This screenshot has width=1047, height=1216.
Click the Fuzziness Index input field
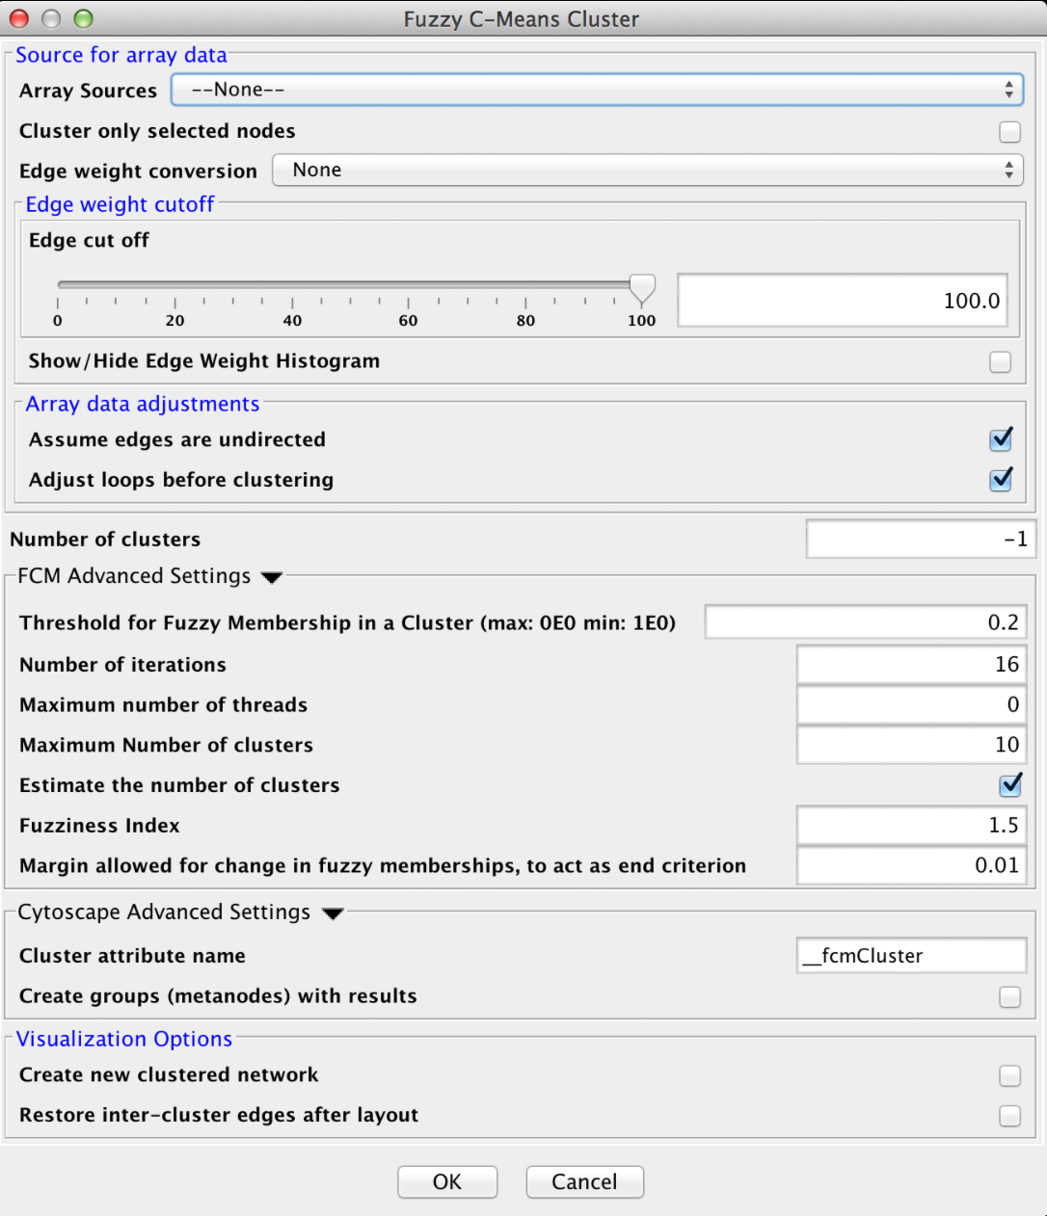[910, 826]
